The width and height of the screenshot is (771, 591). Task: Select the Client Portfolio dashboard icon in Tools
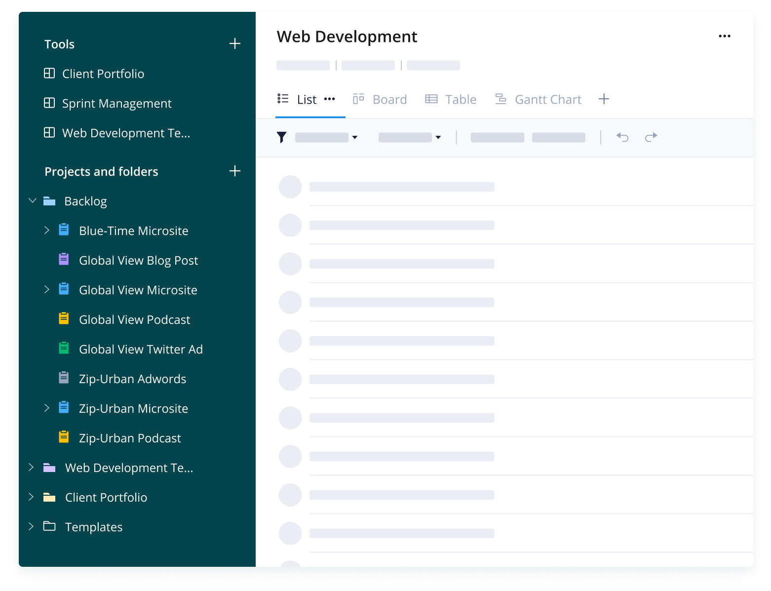click(49, 73)
